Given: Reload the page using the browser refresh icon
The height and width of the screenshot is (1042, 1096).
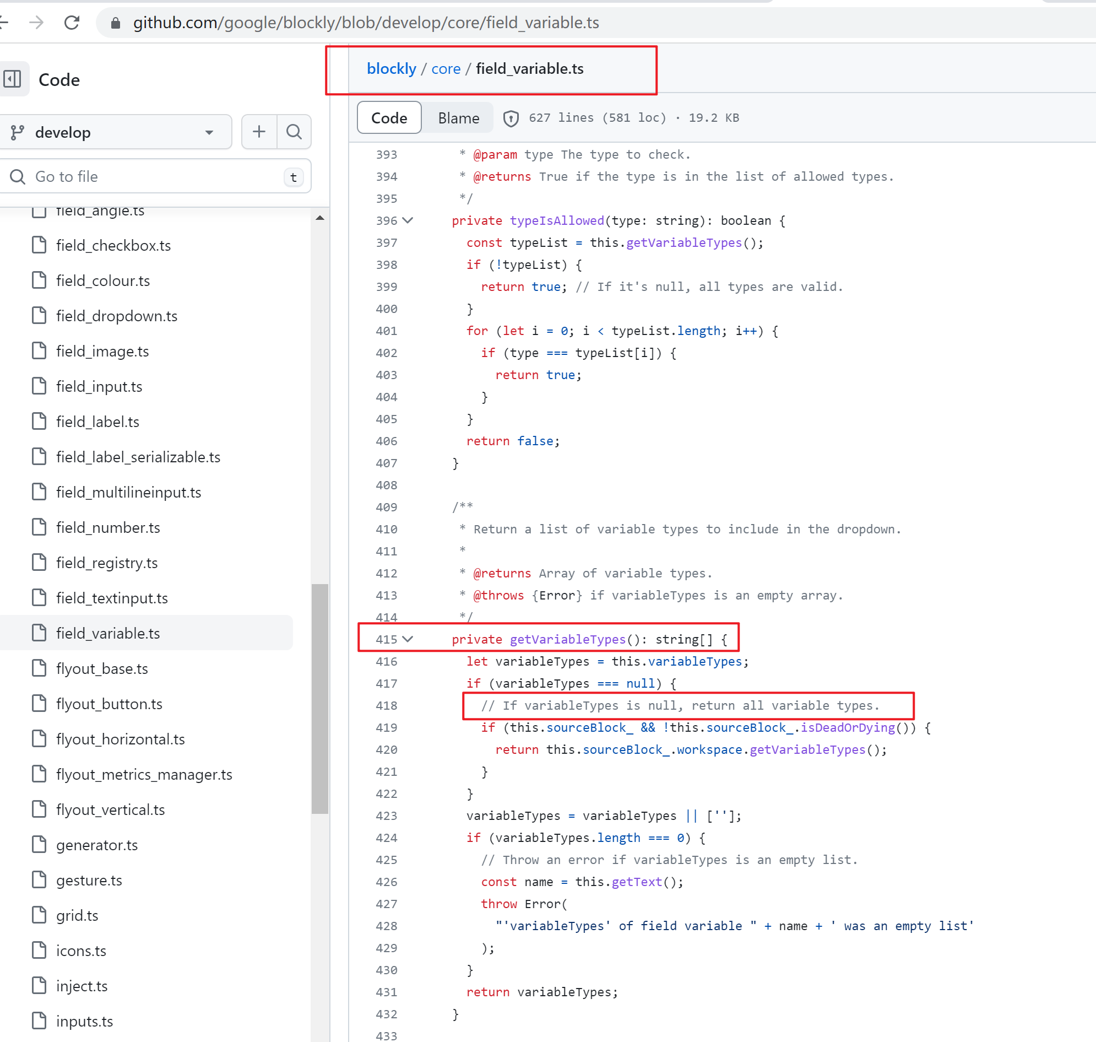Looking at the screenshot, I should coord(72,23).
